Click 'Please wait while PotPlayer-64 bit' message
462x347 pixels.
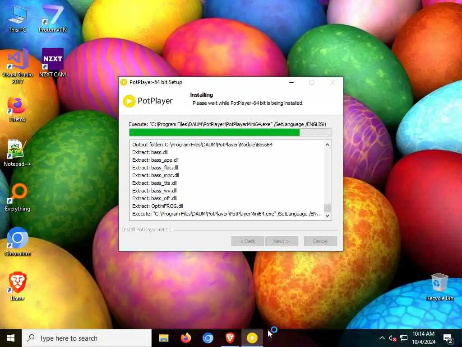[248, 103]
